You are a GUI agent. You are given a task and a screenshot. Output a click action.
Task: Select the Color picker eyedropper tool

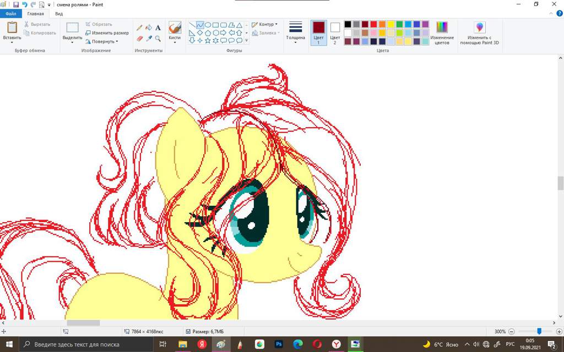point(149,38)
